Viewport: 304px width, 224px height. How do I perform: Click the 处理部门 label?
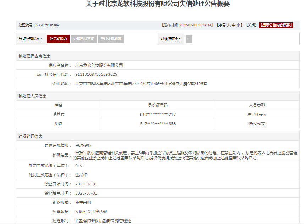62,221
